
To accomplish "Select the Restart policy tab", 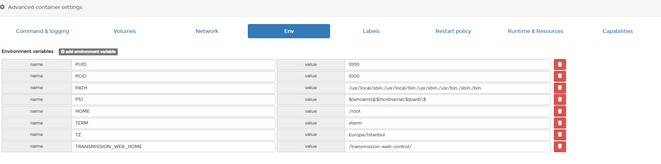I will click(x=453, y=31).
